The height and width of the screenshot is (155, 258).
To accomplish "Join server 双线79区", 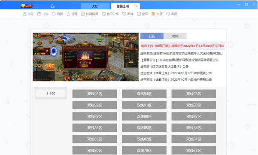I will pyautogui.click(x=144, y=150).
